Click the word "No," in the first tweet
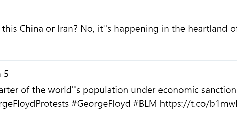This screenshot has height=133, width=237. tap(87, 28)
